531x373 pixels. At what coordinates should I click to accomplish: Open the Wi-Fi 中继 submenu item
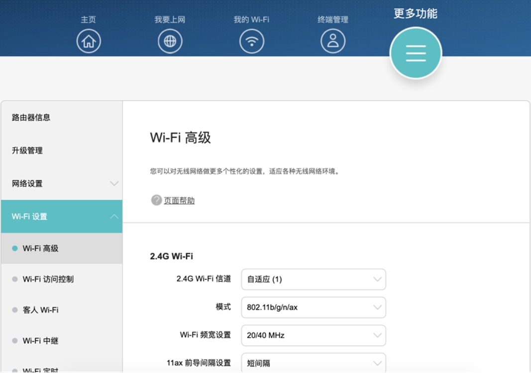[61, 341]
